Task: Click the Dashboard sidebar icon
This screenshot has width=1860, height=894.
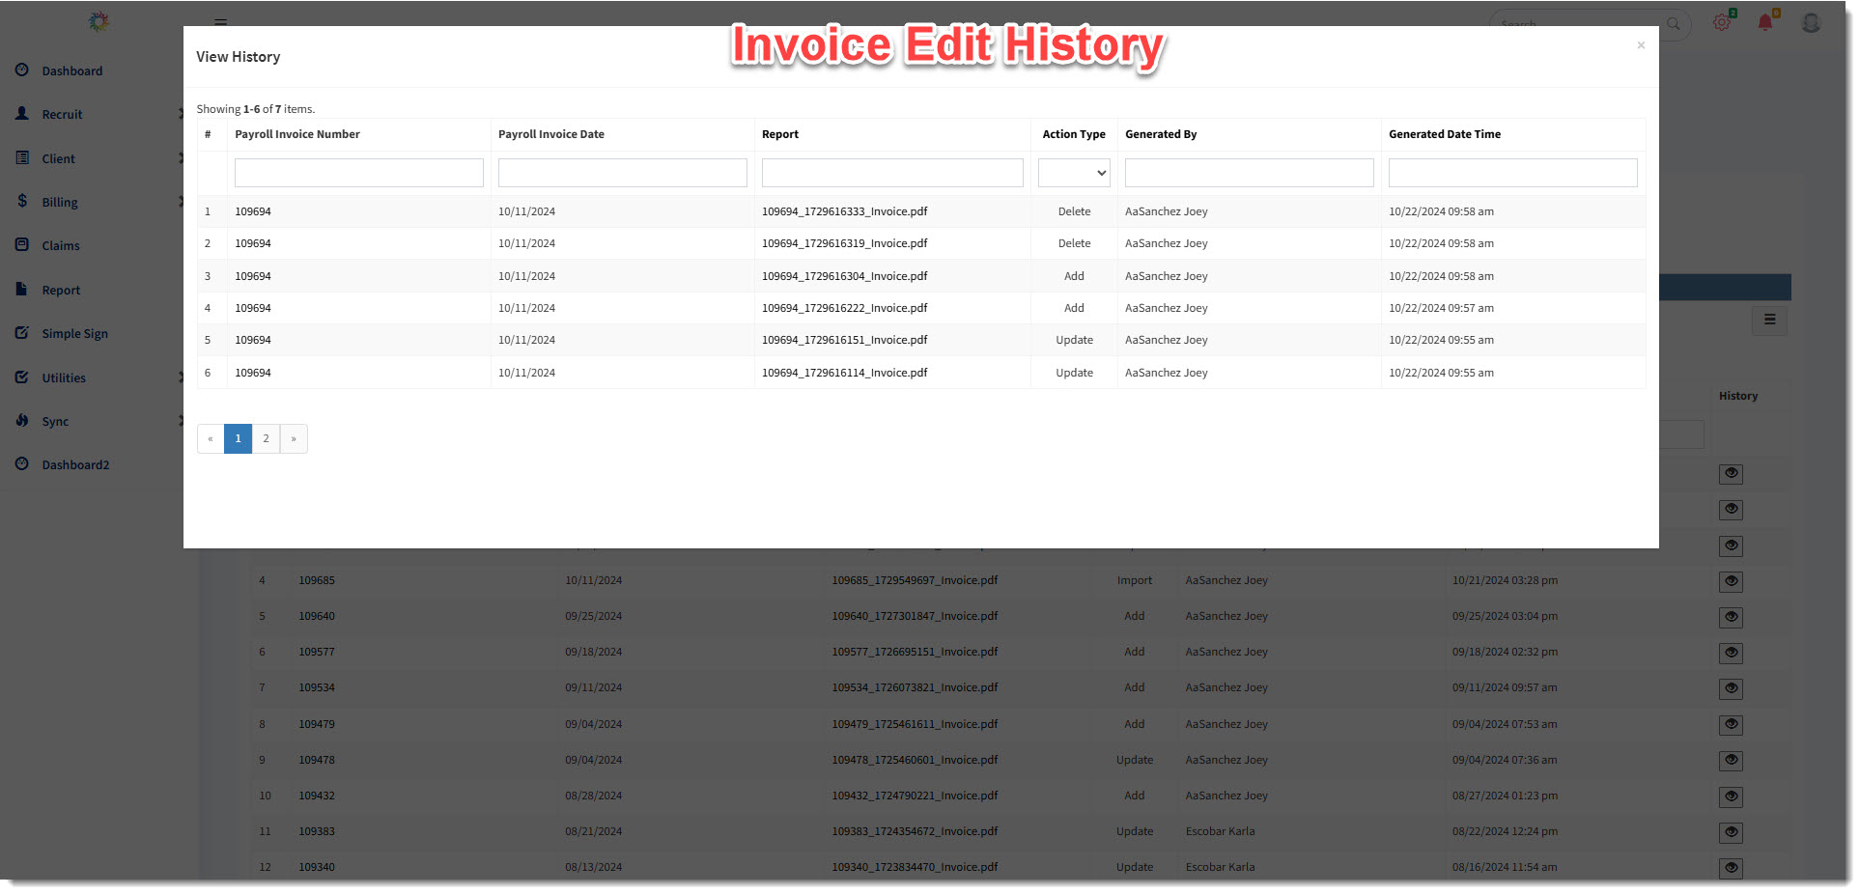Action: click(x=22, y=70)
